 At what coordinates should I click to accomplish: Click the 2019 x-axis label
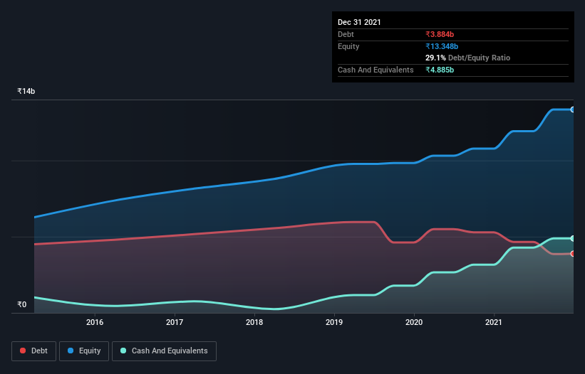334,322
